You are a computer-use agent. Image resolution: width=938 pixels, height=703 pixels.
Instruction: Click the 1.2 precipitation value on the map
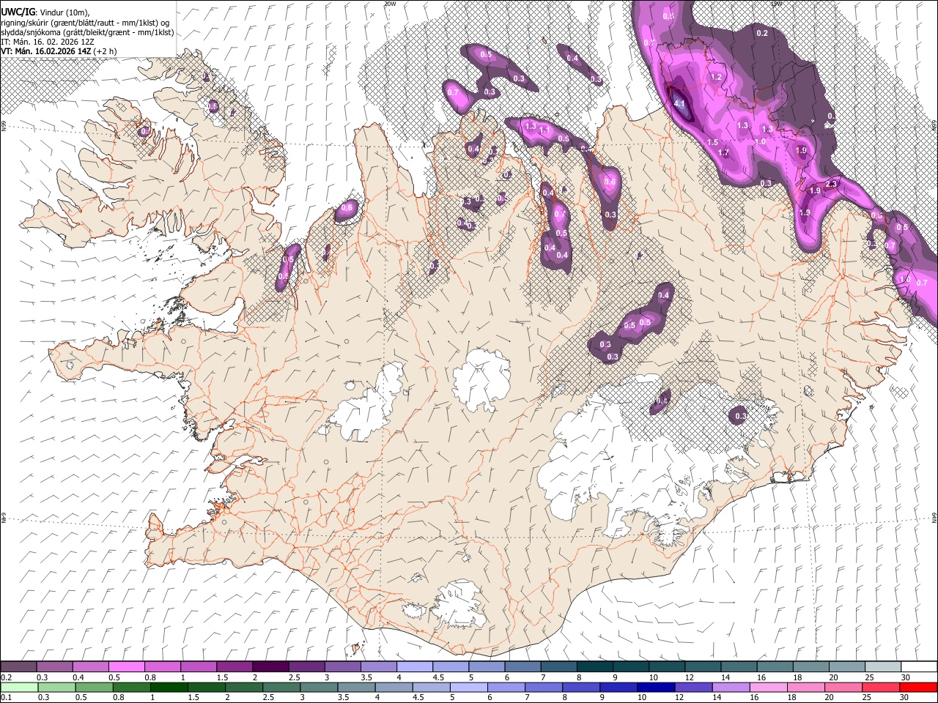[716, 77]
